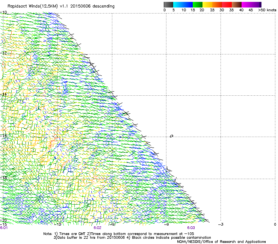Click the purple '6:01' time label

point(4,228)
